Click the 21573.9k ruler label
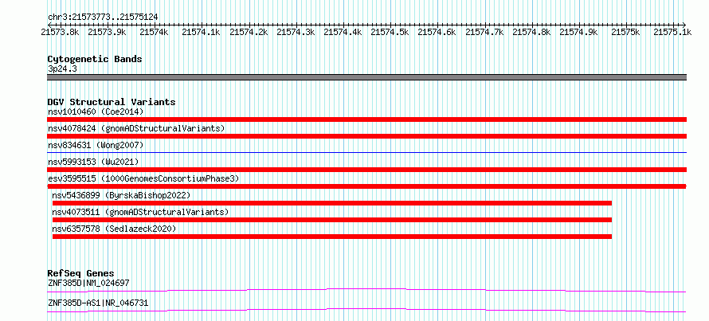Viewport: 709px width, 321px height. coord(107,32)
